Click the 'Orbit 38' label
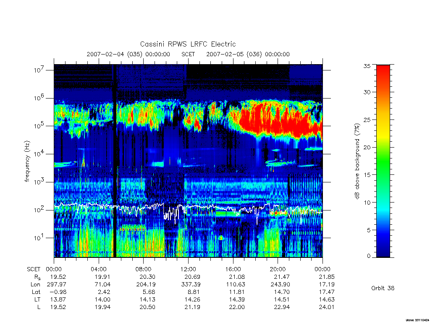Image resolution: width=430 pixels, height=322 pixels. (383, 288)
